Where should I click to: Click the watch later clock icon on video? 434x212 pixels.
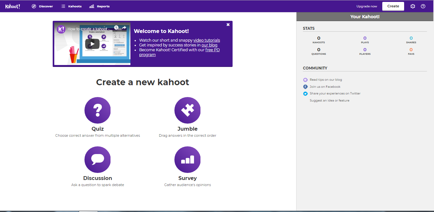click(x=116, y=28)
